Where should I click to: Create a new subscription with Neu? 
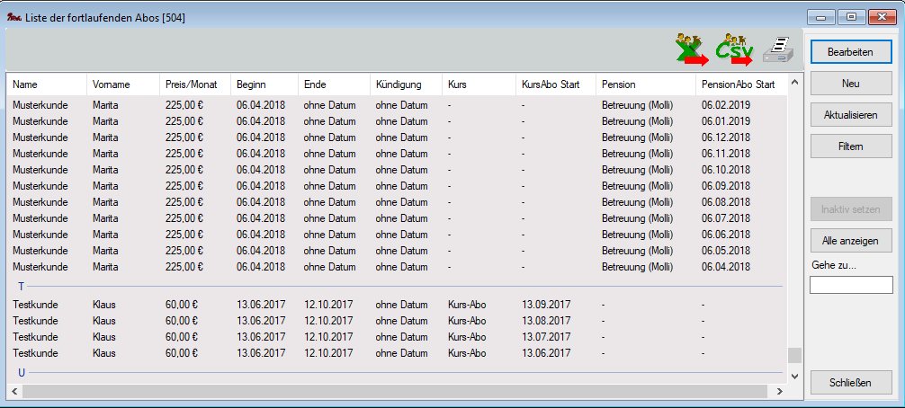click(x=851, y=84)
